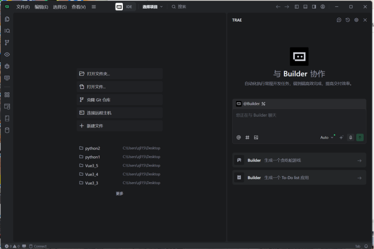Click 新建文件 button
This screenshot has height=249, width=374.
120,126
